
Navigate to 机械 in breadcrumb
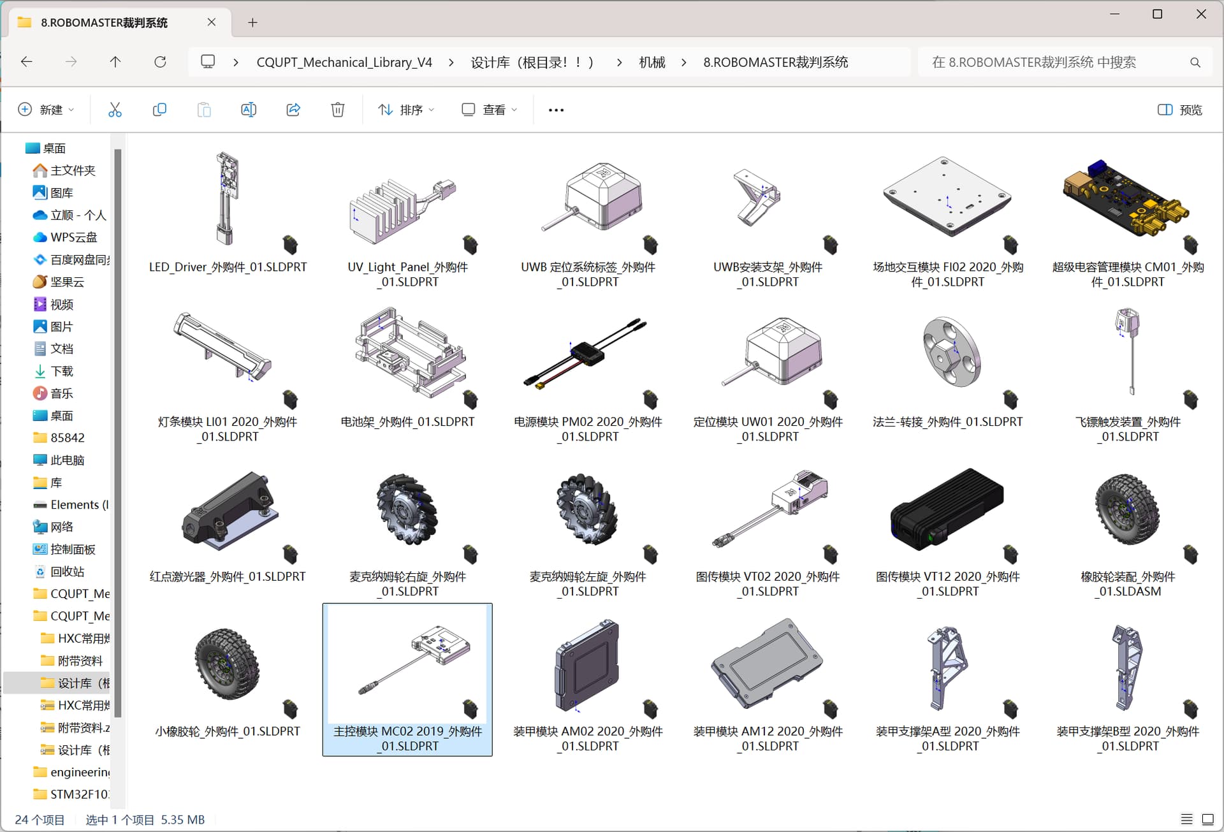click(x=652, y=62)
